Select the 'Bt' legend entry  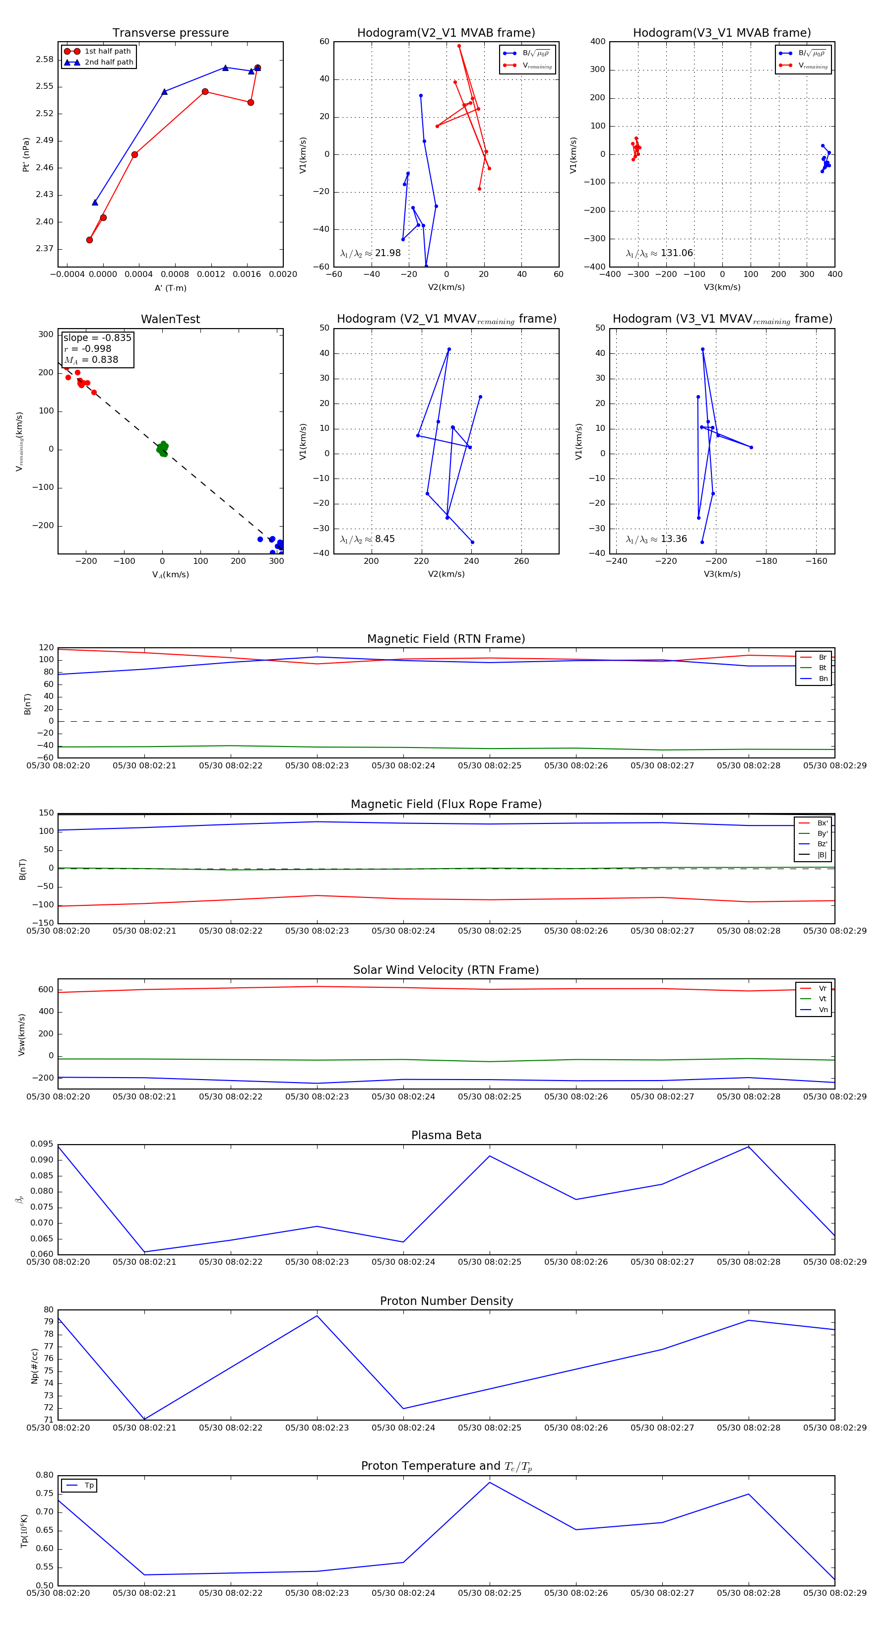[814, 668]
